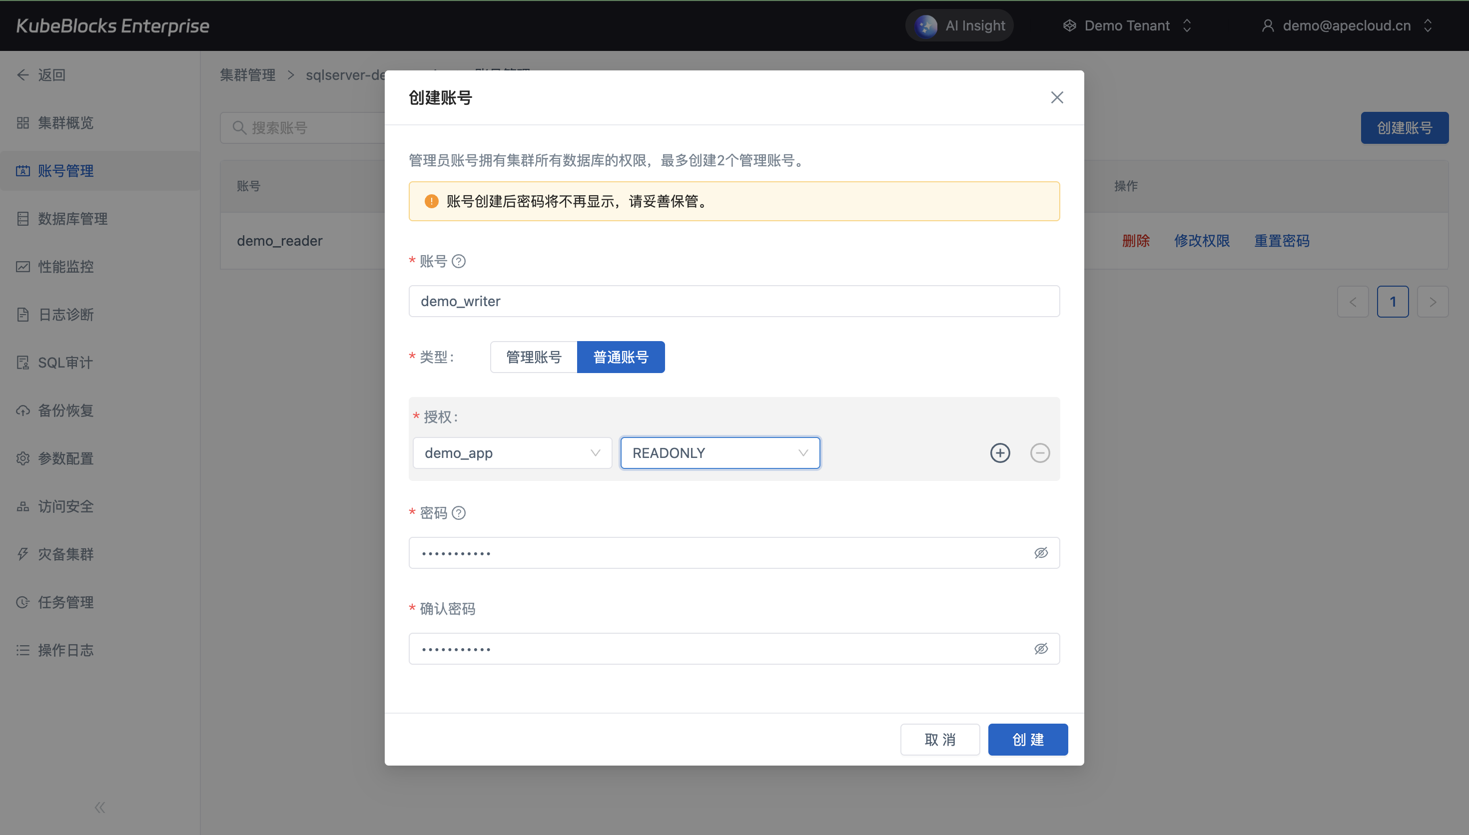Collapse sidebar with double-chevron icon
Screen dimensions: 1469x835
100,808
